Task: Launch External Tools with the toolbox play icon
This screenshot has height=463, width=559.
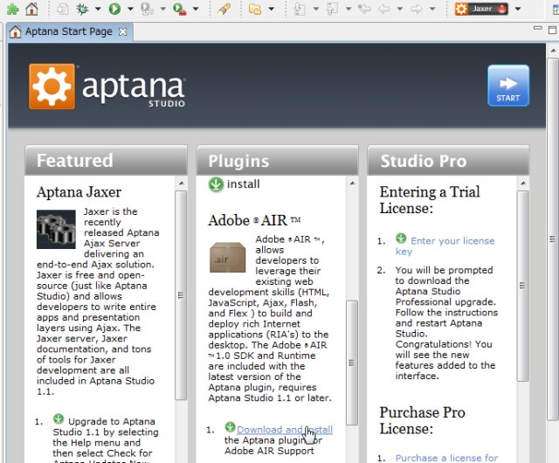Action: [179, 9]
